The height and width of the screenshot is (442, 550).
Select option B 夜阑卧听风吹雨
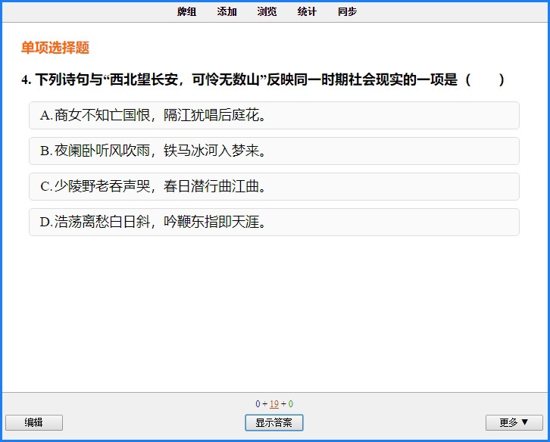(x=274, y=151)
